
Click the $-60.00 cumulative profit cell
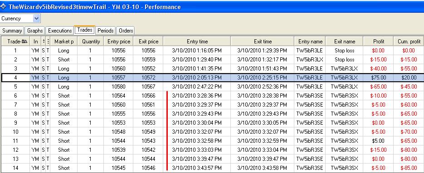click(409, 104)
